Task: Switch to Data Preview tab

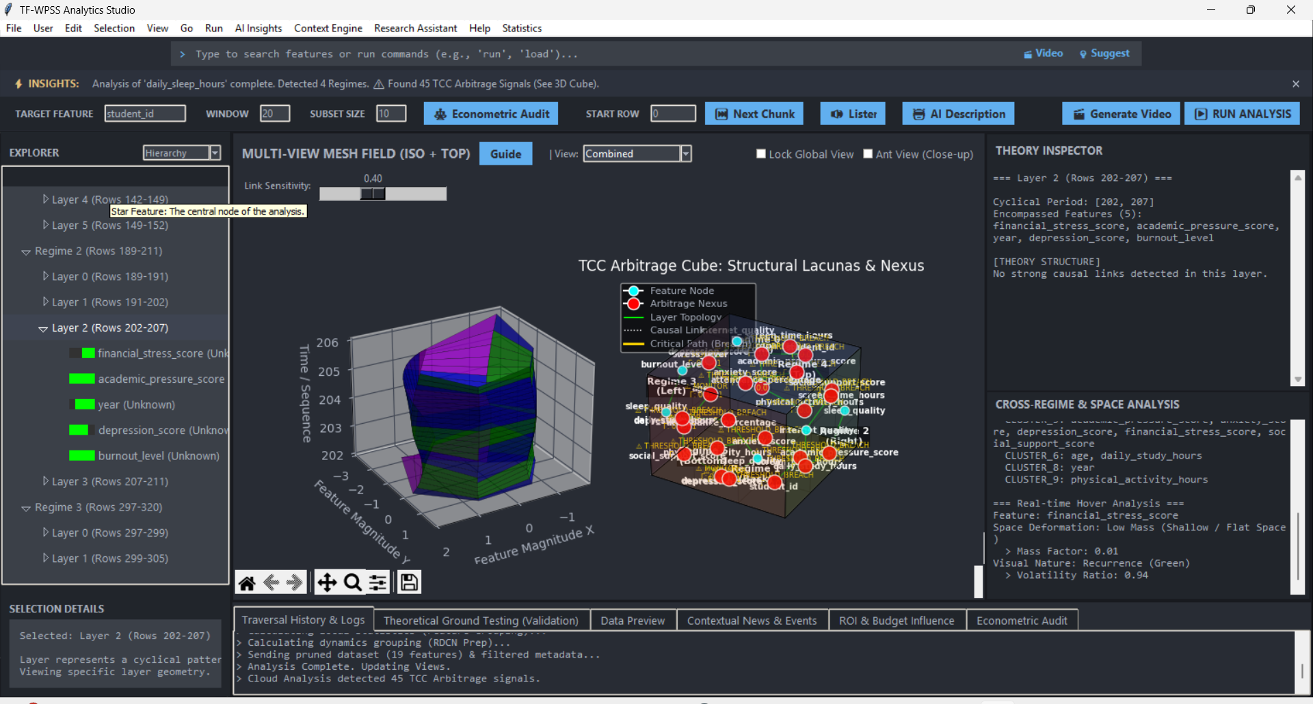Action: 633,621
